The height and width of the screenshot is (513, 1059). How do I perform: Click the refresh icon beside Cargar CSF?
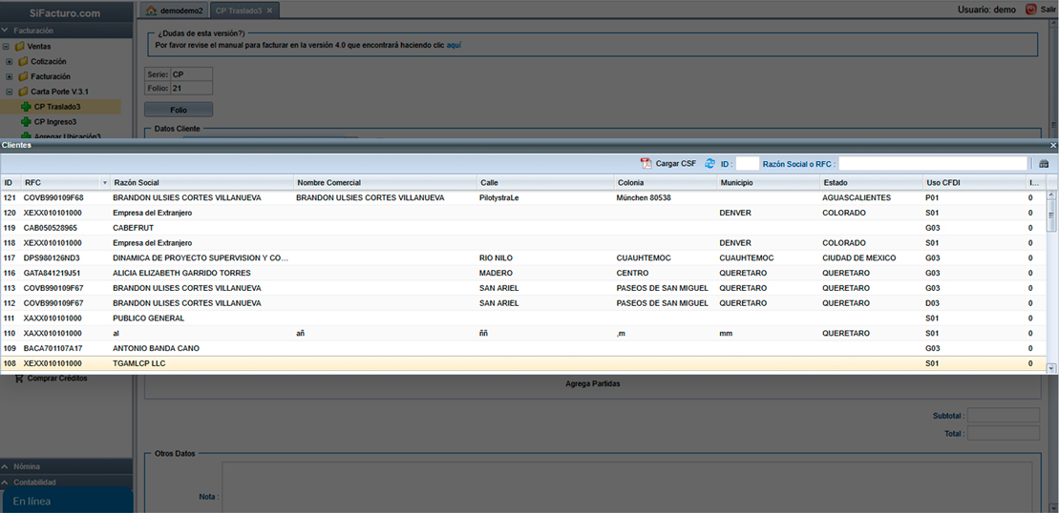click(x=710, y=164)
